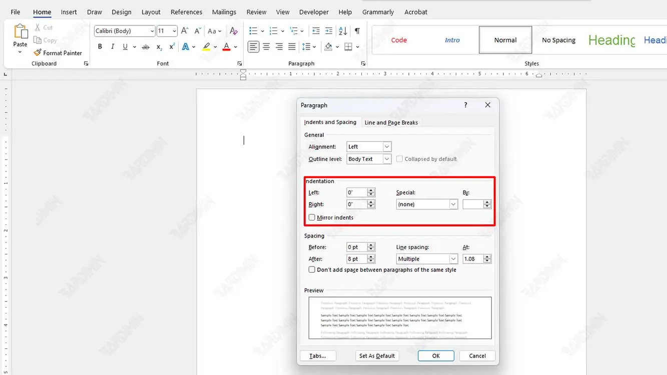The image size is (667, 375).
Task: Apply red font color
Action: [227, 46]
